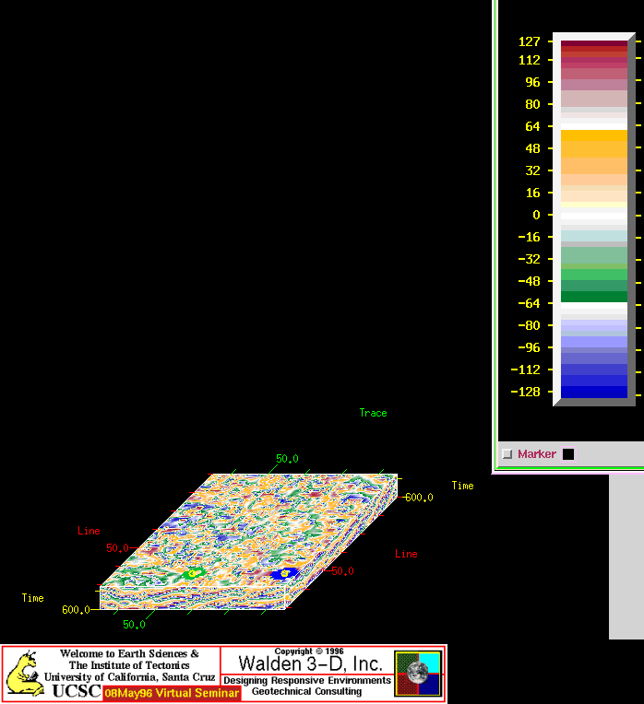Image resolution: width=644 pixels, height=704 pixels.
Task: Click the gray scrollbar at right edge
Action: pyautogui.click(x=626, y=557)
